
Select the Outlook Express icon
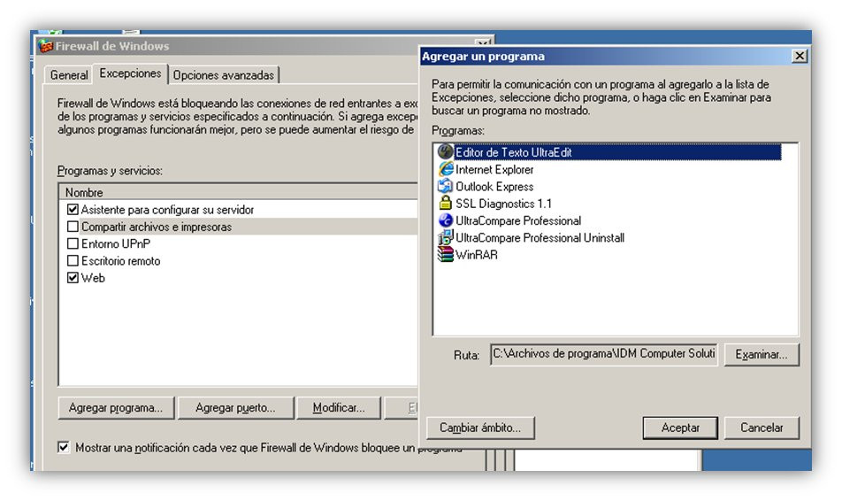[x=445, y=187]
